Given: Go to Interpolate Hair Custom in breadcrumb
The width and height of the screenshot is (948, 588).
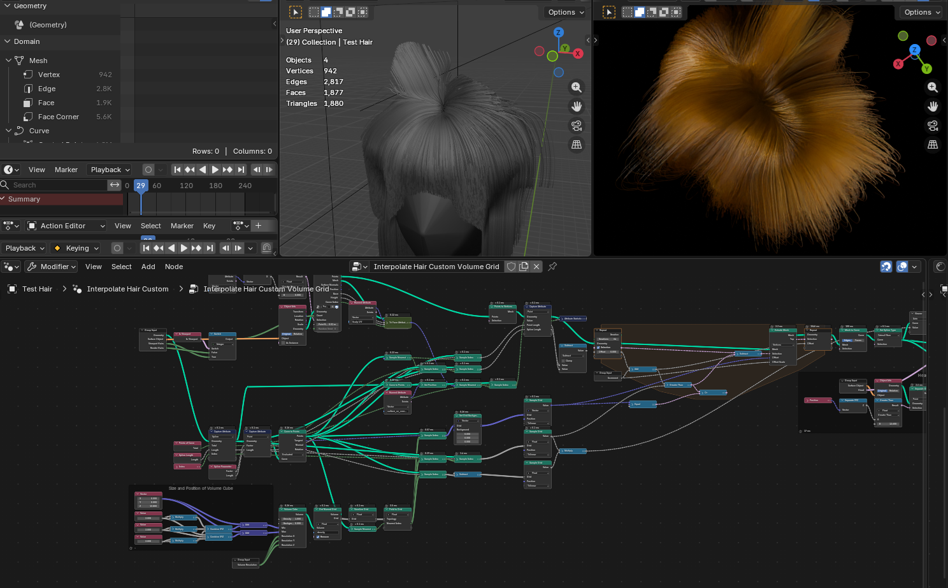Looking at the screenshot, I should pos(127,289).
